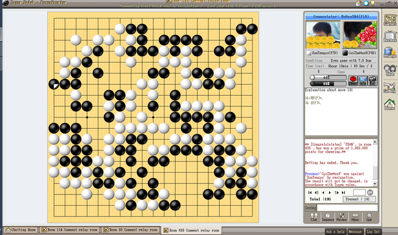This screenshot has height=235, width=398.
Task: Click the Quit door icon
Action: coord(369,217)
